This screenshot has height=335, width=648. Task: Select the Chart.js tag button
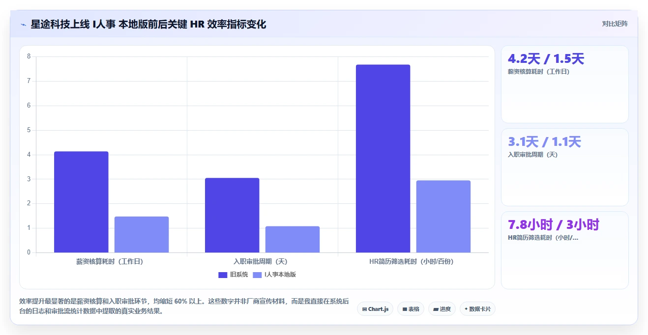[x=375, y=309]
